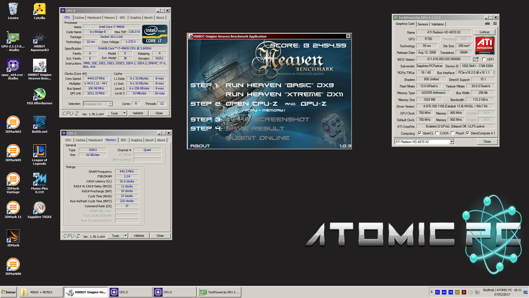Click the Close button in GPU-Z
Viewport: 529px width, 298px height.
pos(487,142)
